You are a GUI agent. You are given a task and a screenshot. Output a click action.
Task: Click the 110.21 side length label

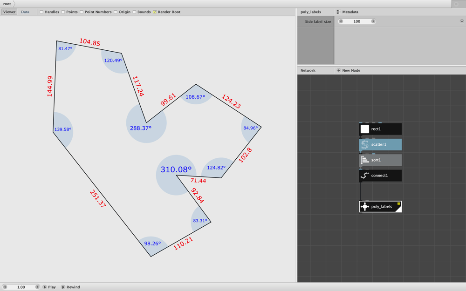183,244
